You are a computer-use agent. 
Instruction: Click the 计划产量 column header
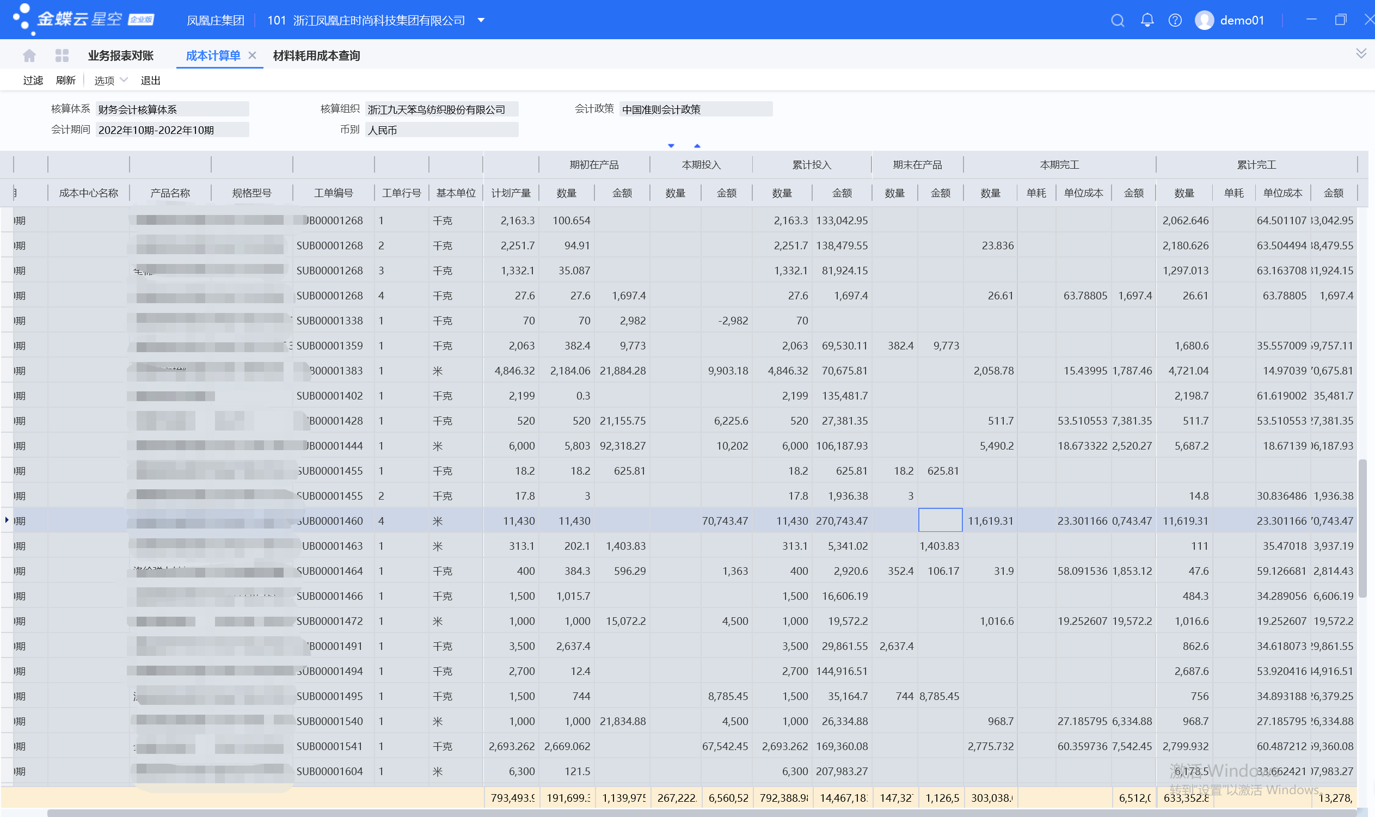tap(511, 193)
